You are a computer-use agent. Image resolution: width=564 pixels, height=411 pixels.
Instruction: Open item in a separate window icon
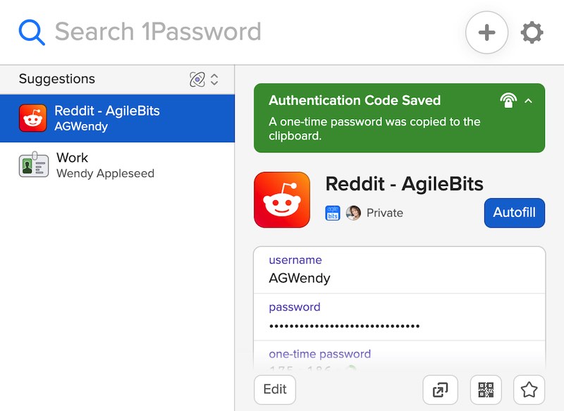440,390
